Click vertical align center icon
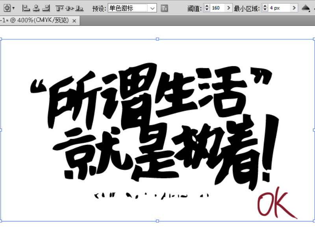The height and width of the screenshot is (236, 315). click(x=70, y=8)
